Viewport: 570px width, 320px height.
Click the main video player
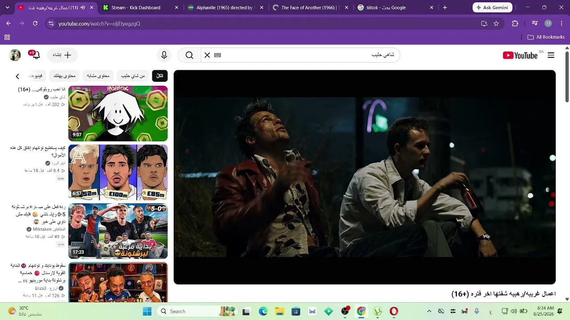365,177
